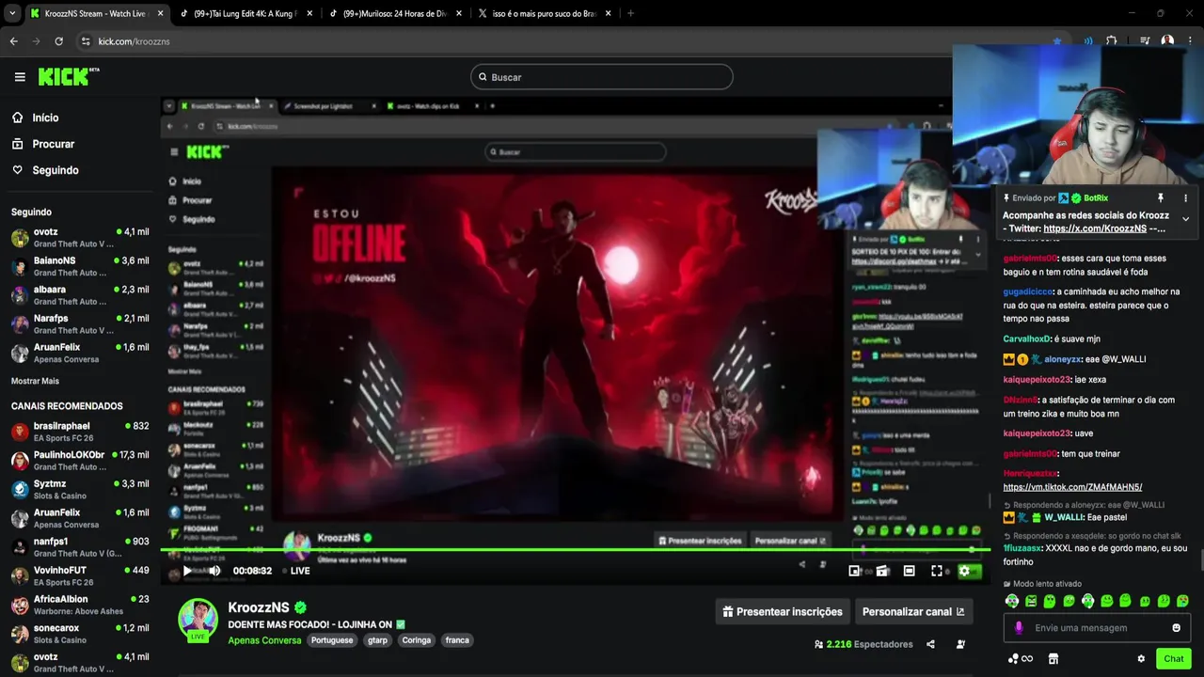The width and height of the screenshot is (1204, 677).
Task: Open the chat shop icon
Action: 1053,659
